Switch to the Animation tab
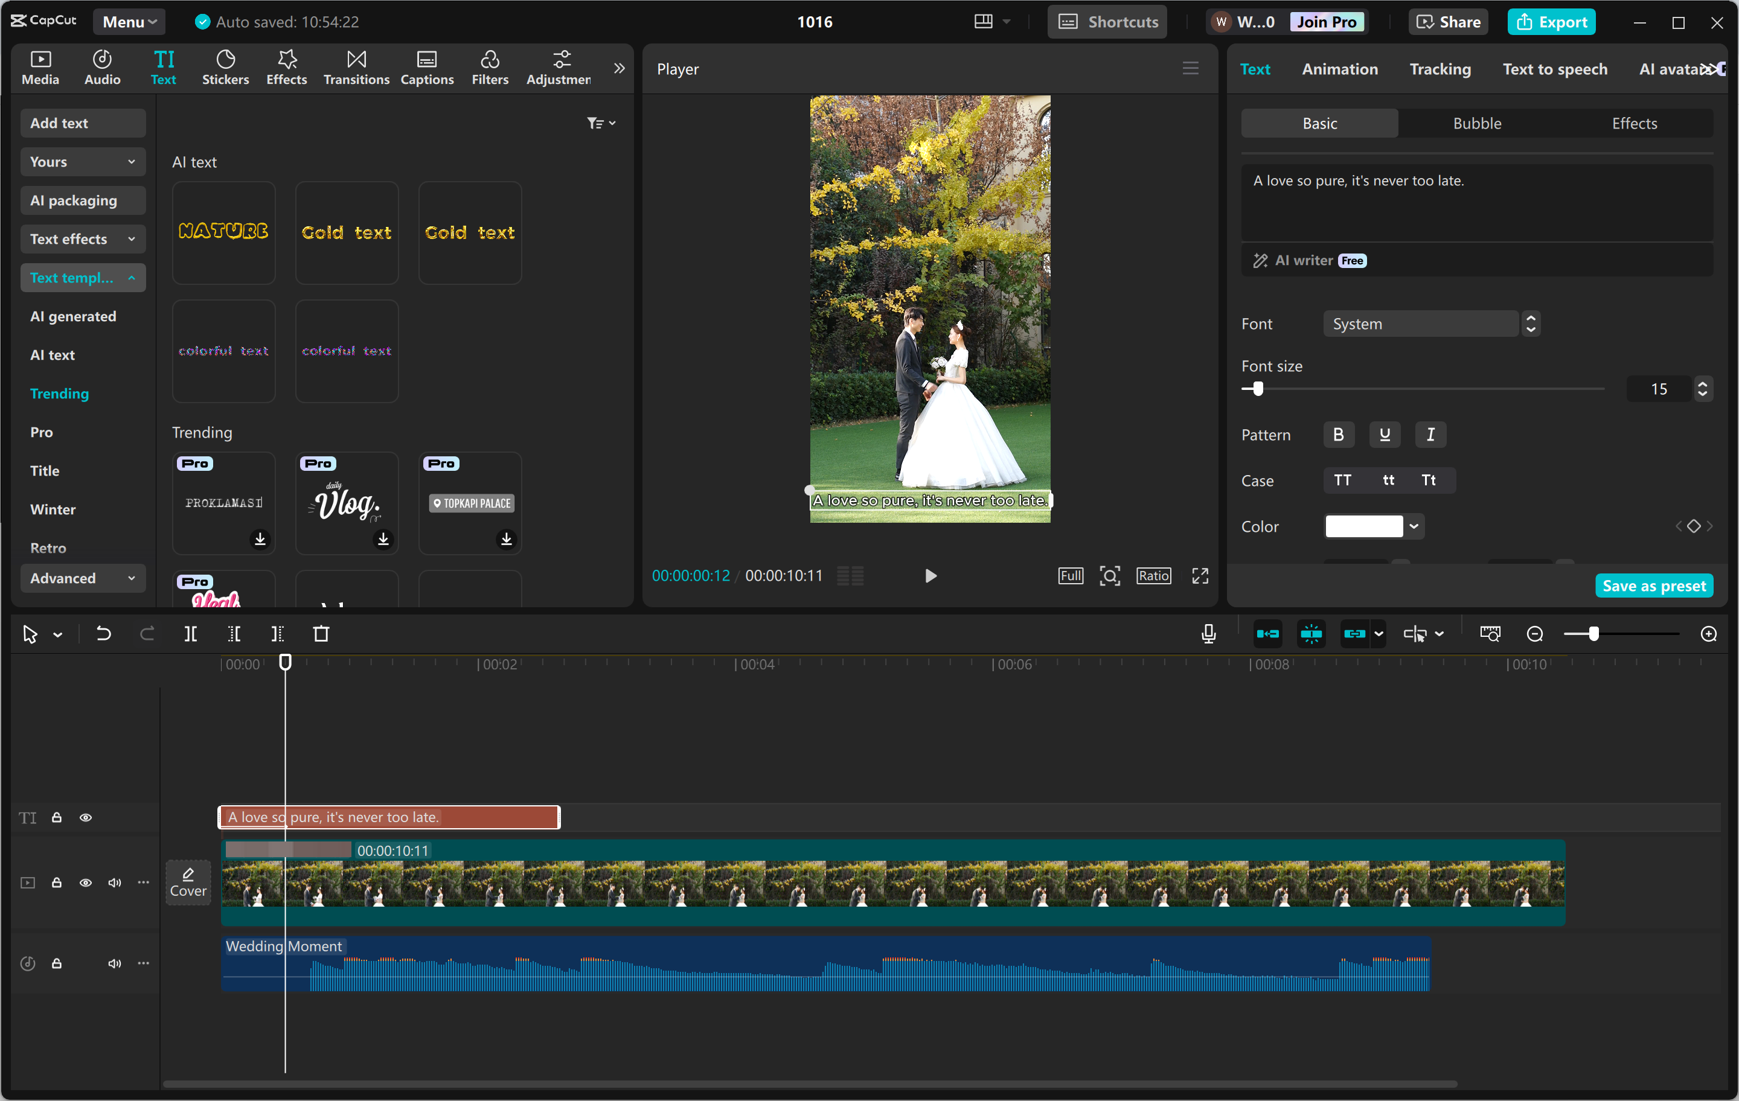 pyautogui.click(x=1340, y=69)
